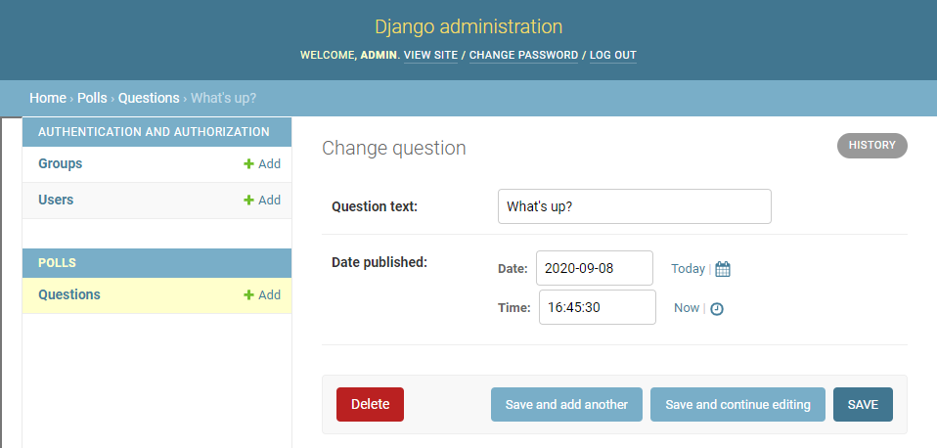The image size is (937, 448).
Task: Click the Add text beside Users
Action: 270,201
